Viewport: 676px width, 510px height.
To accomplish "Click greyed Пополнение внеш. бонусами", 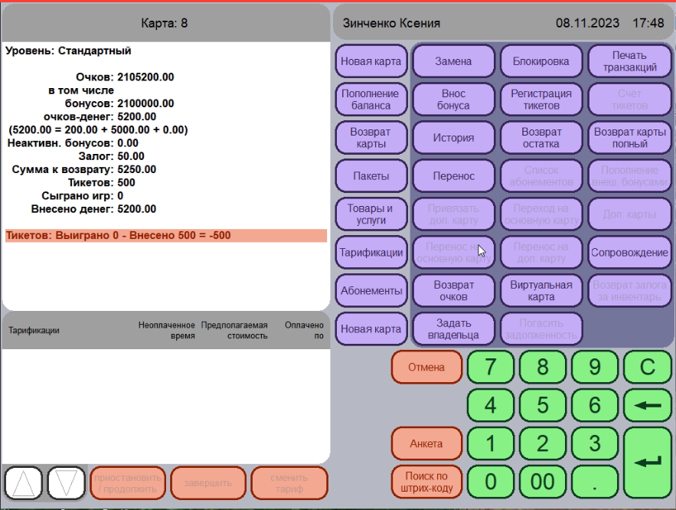I will [629, 176].
